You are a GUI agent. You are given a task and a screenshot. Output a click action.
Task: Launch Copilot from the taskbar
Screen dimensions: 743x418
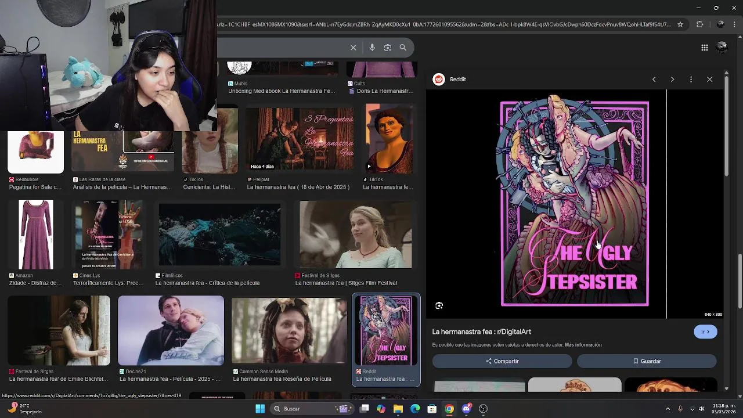tap(381, 409)
